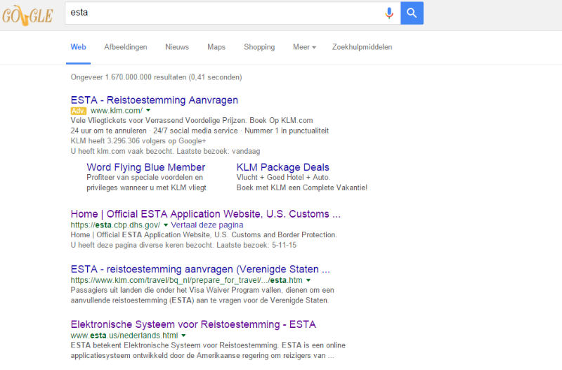
Task: Click inside the search box containing esta
Action: 225,13
